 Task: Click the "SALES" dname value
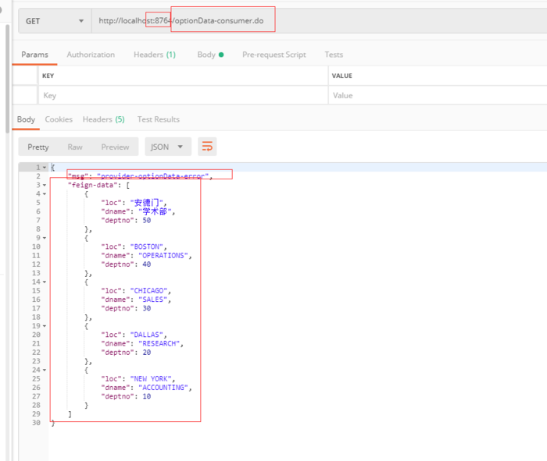click(x=153, y=300)
